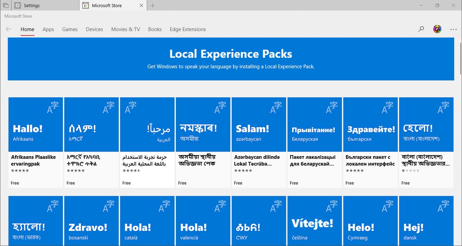Click the star rating under Български пакет
462x246 pixels.
click(354, 171)
